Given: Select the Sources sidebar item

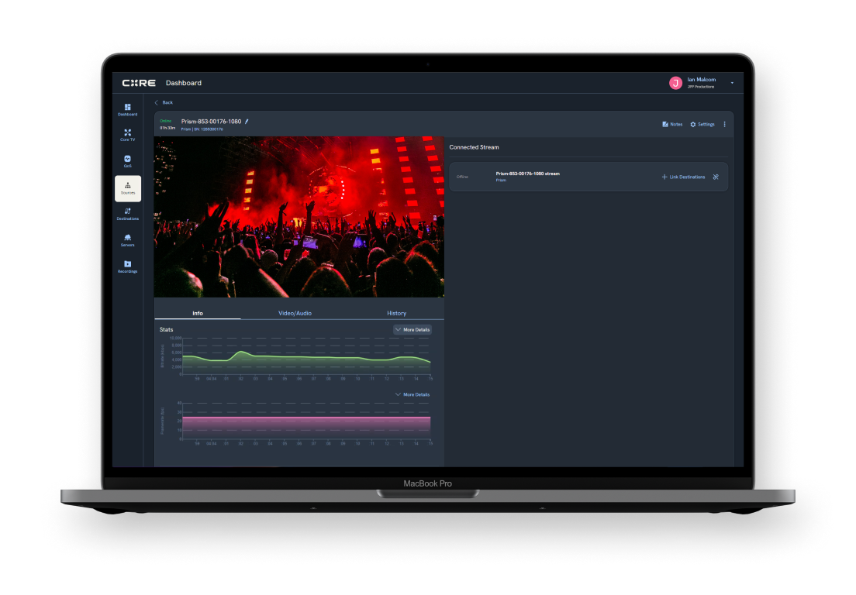Looking at the screenshot, I should [x=128, y=188].
